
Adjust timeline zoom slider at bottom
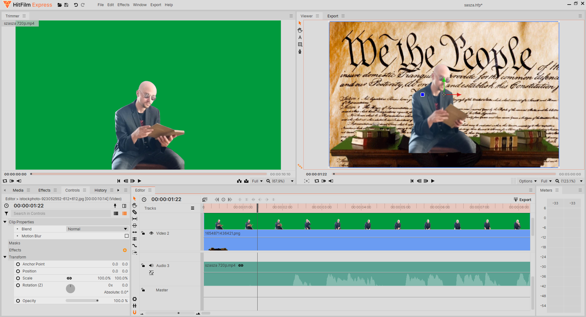coord(170,313)
